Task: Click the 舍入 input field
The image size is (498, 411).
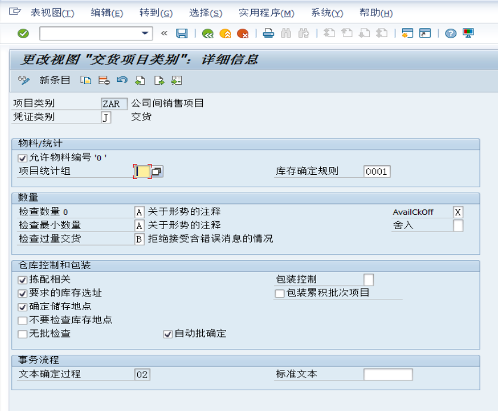Action: (458, 226)
